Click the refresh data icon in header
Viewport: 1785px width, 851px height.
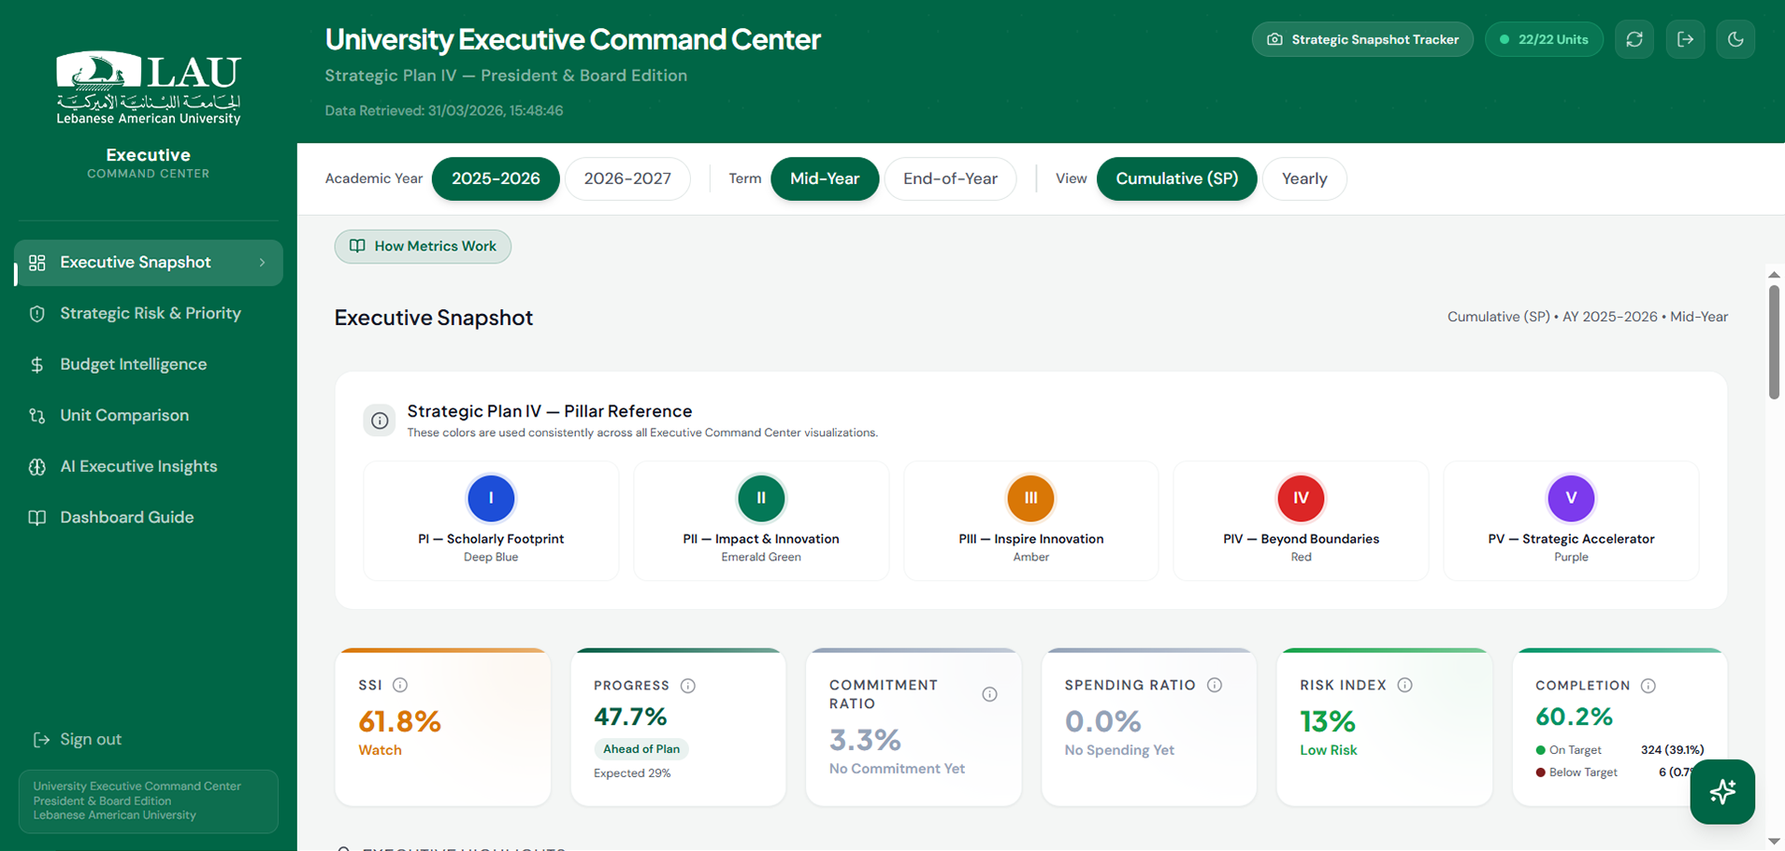click(1634, 39)
